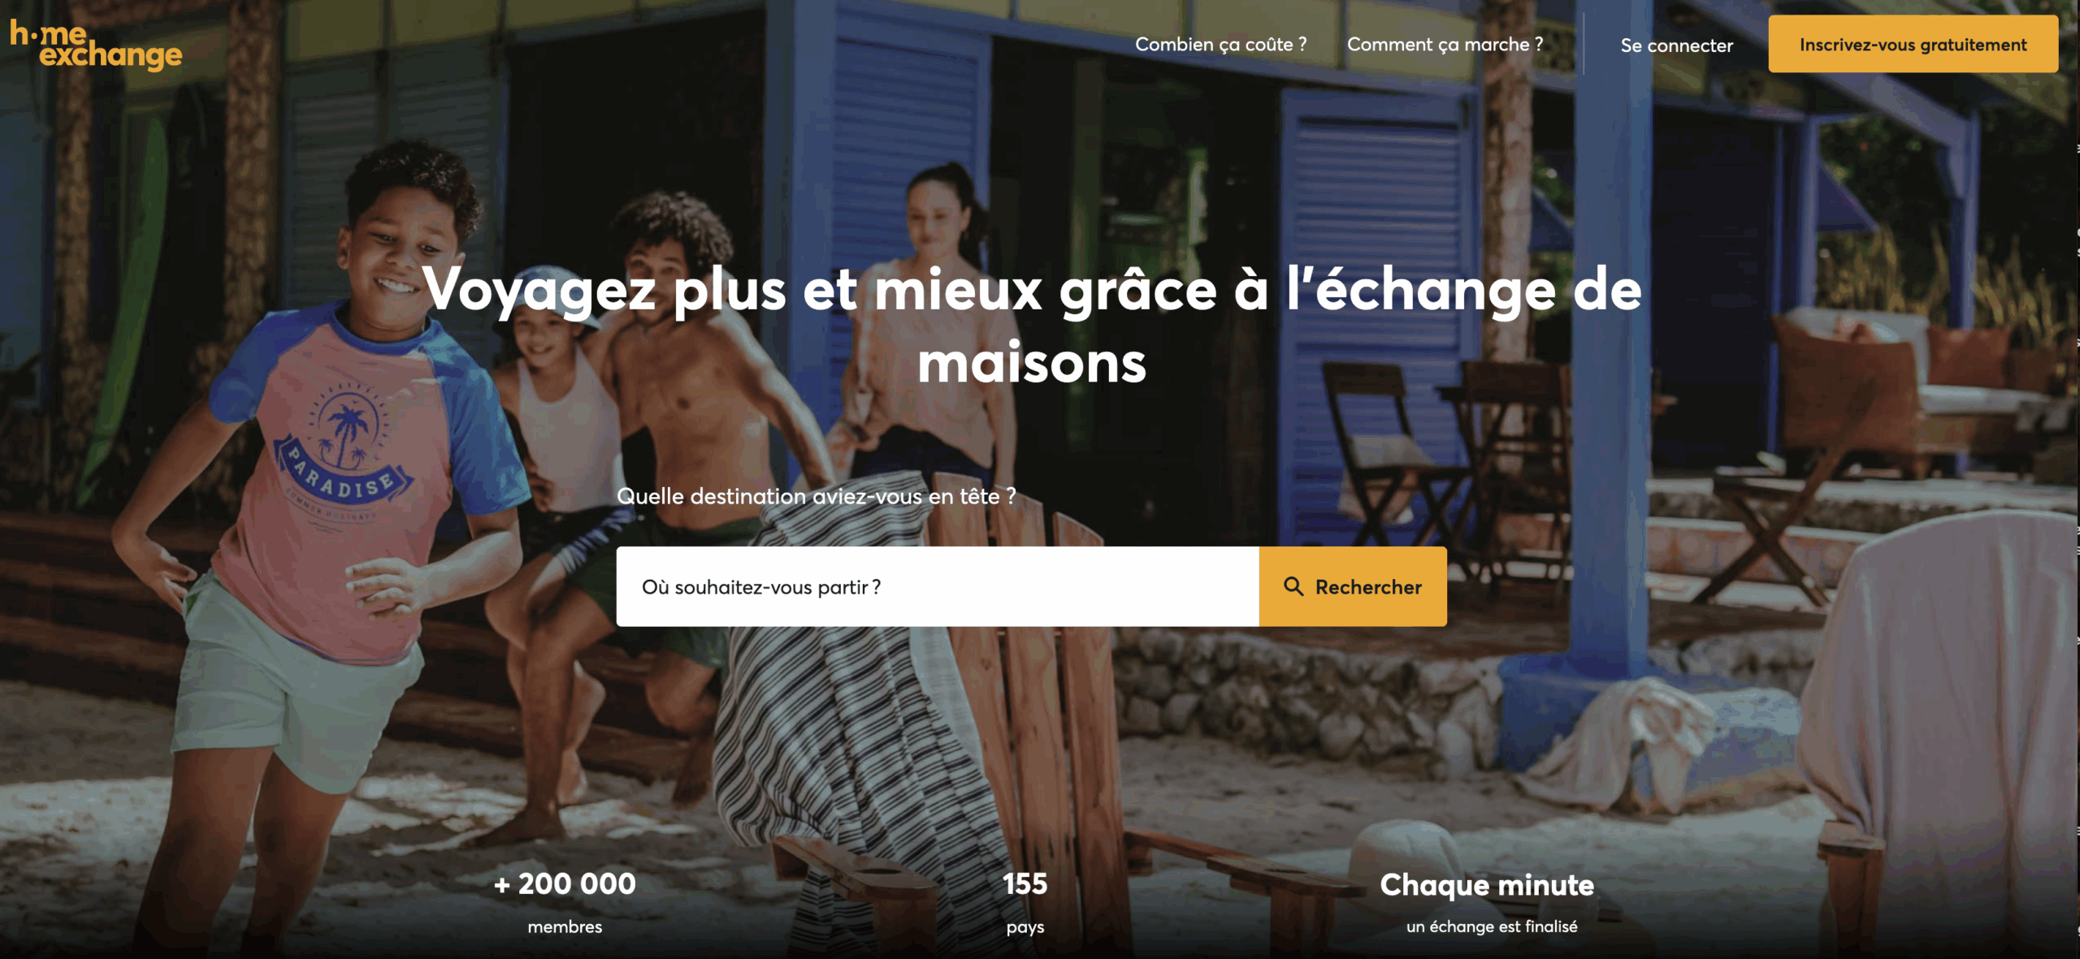Click the 'pays' caption text
This screenshot has width=2080, height=959.
1025,927
